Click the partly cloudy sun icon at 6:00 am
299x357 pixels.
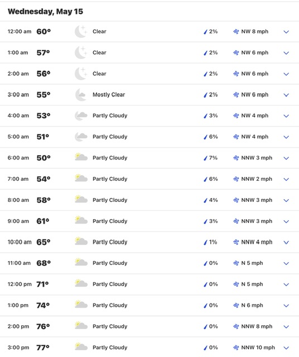[81, 157]
